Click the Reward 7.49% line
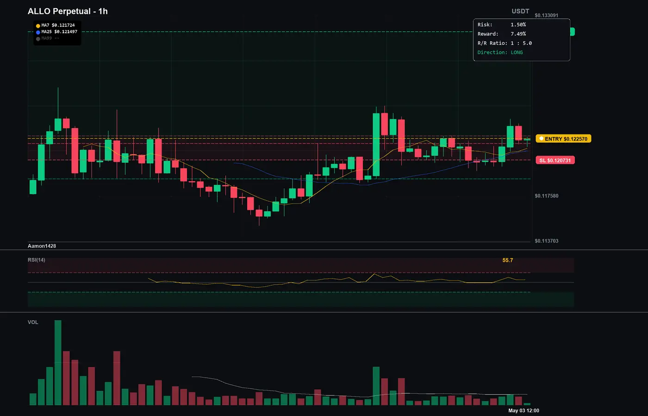The height and width of the screenshot is (416, 648). pyautogui.click(x=502, y=34)
